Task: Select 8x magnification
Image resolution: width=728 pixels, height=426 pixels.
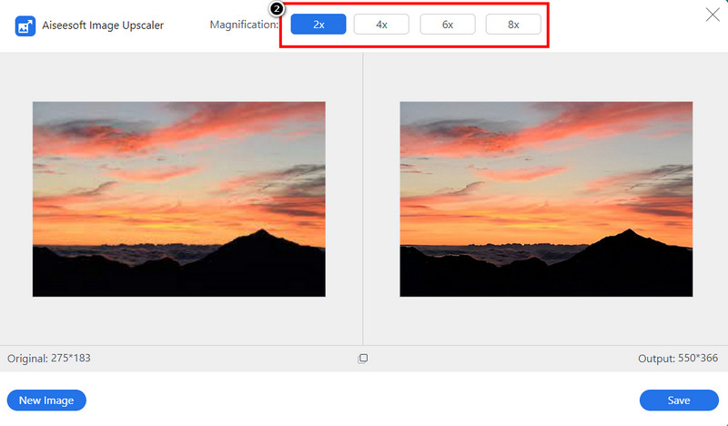Action: point(513,25)
